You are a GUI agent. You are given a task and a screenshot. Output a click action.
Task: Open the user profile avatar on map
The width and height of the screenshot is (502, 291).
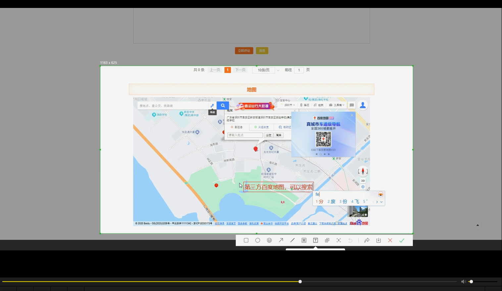click(363, 105)
